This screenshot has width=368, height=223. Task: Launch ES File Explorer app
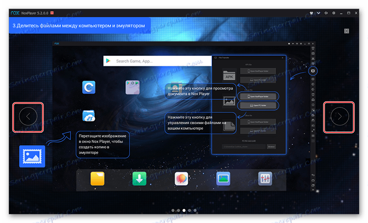click(x=89, y=116)
